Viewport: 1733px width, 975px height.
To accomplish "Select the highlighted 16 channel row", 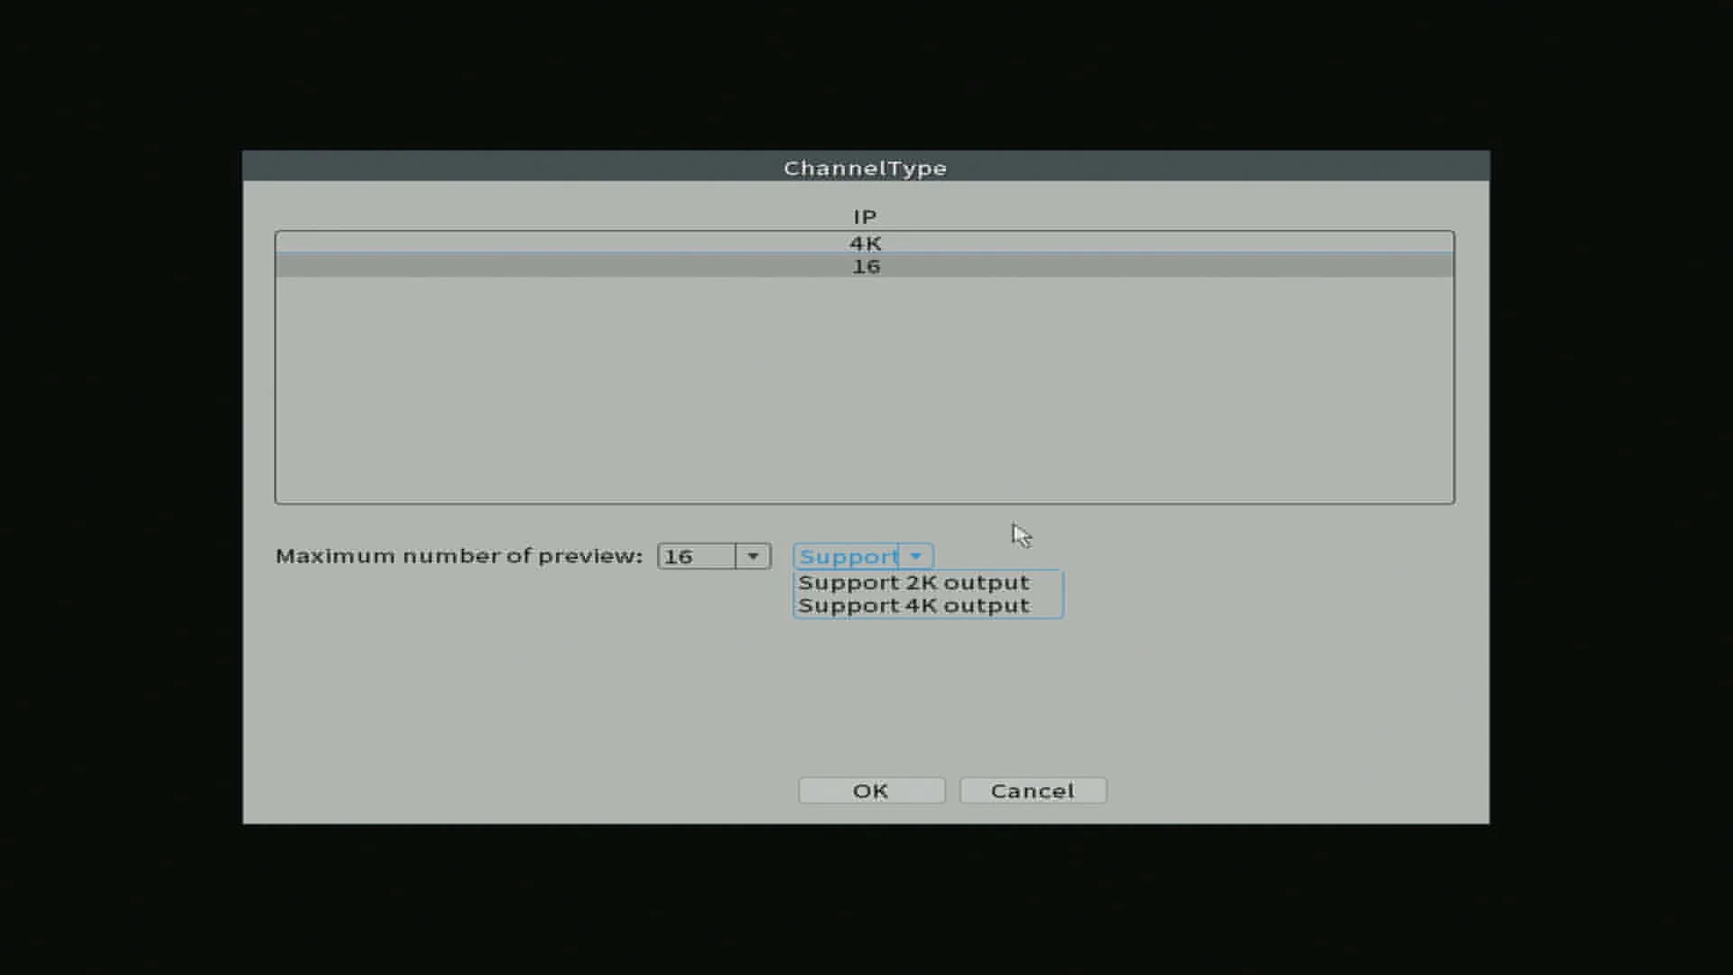I will coord(865,266).
